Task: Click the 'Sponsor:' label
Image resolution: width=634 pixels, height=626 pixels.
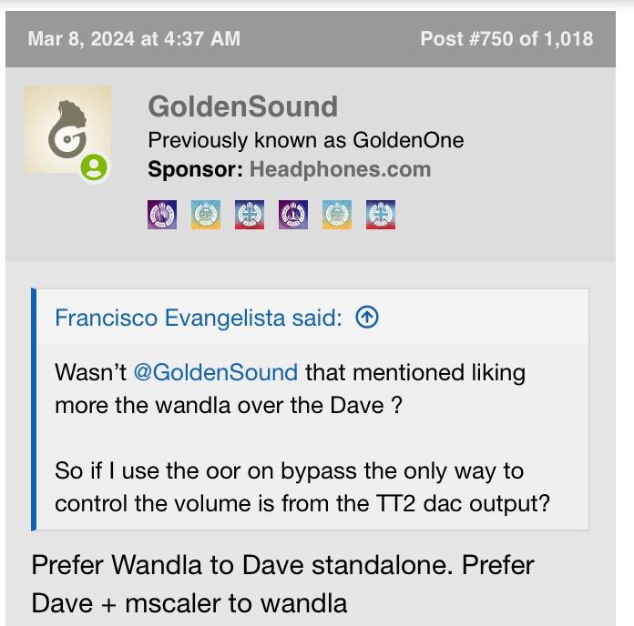Action: pyautogui.click(x=195, y=169)
